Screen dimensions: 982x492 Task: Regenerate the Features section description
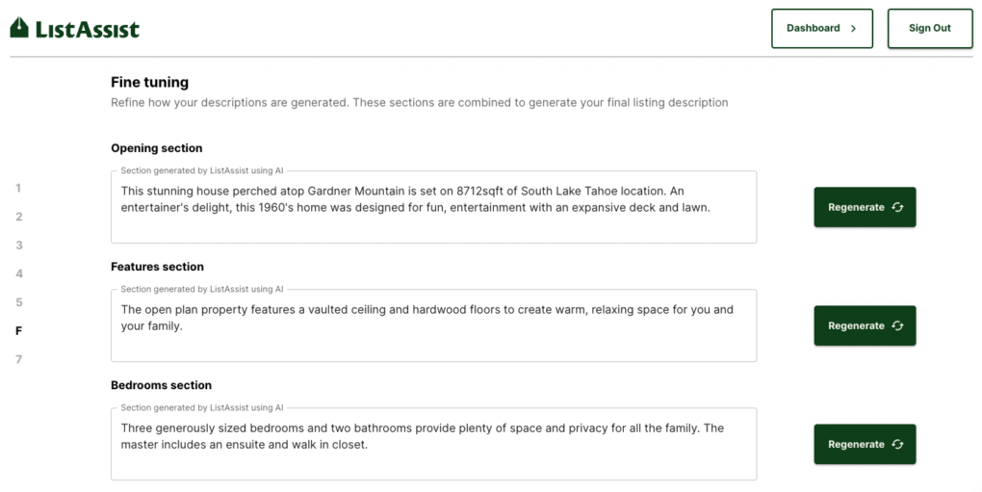tap(865, 325)
